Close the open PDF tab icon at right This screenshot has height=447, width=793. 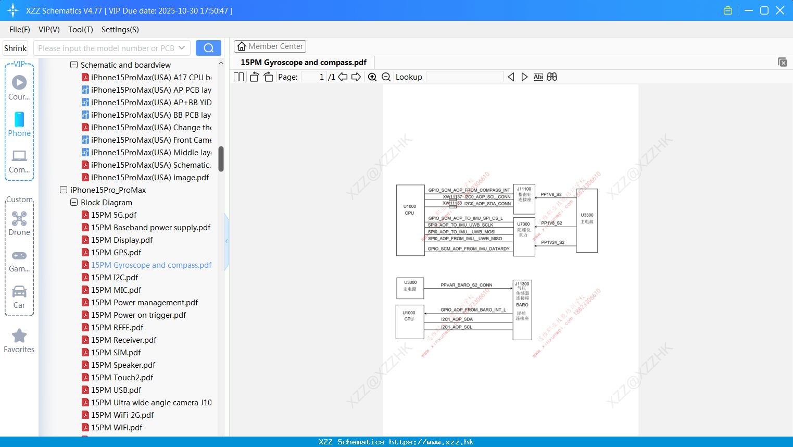782,62
